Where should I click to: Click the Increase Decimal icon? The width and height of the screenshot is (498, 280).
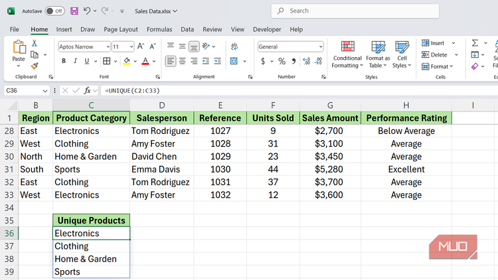(307, 61)
